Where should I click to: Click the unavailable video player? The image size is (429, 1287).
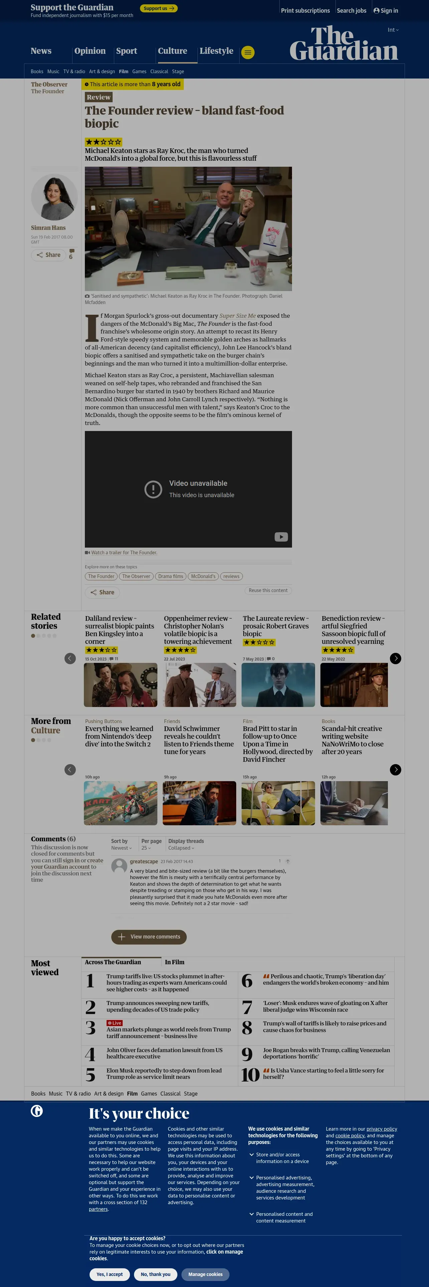point(188,489)
